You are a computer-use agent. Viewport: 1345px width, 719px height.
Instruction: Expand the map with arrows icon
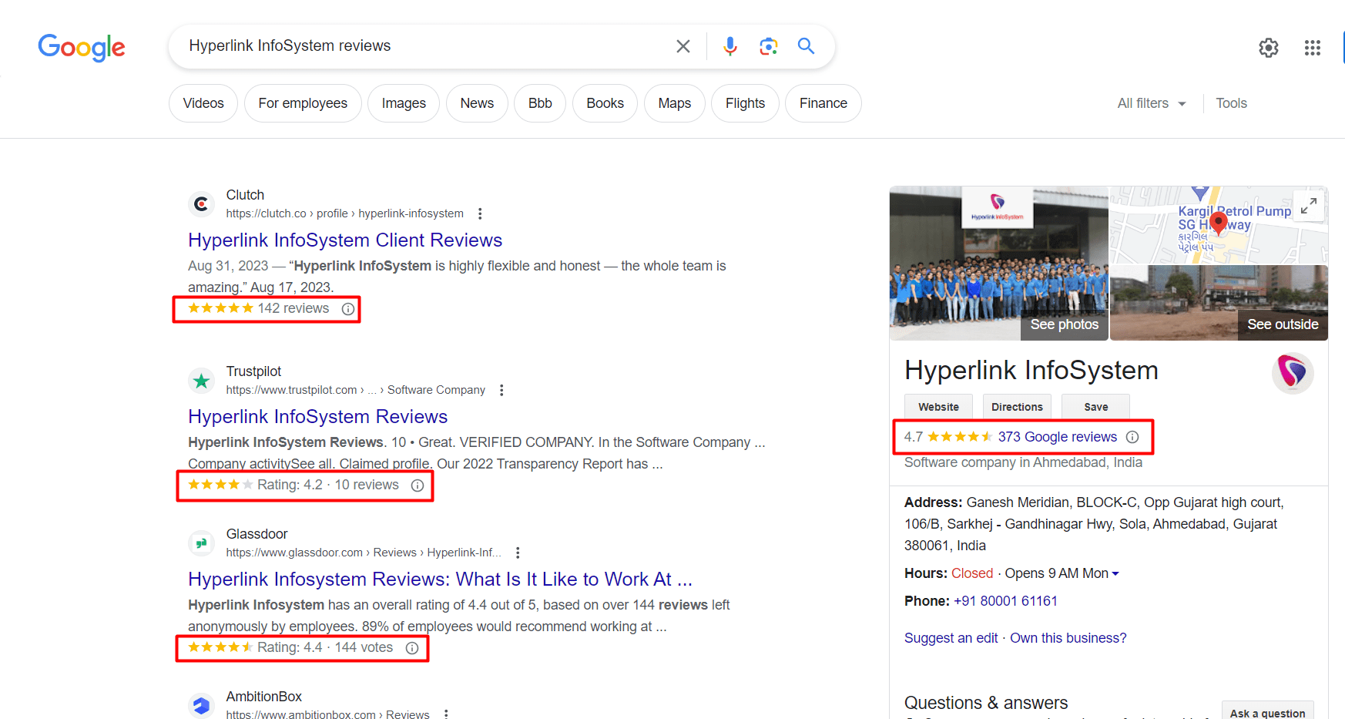[x=1308, y=206]
